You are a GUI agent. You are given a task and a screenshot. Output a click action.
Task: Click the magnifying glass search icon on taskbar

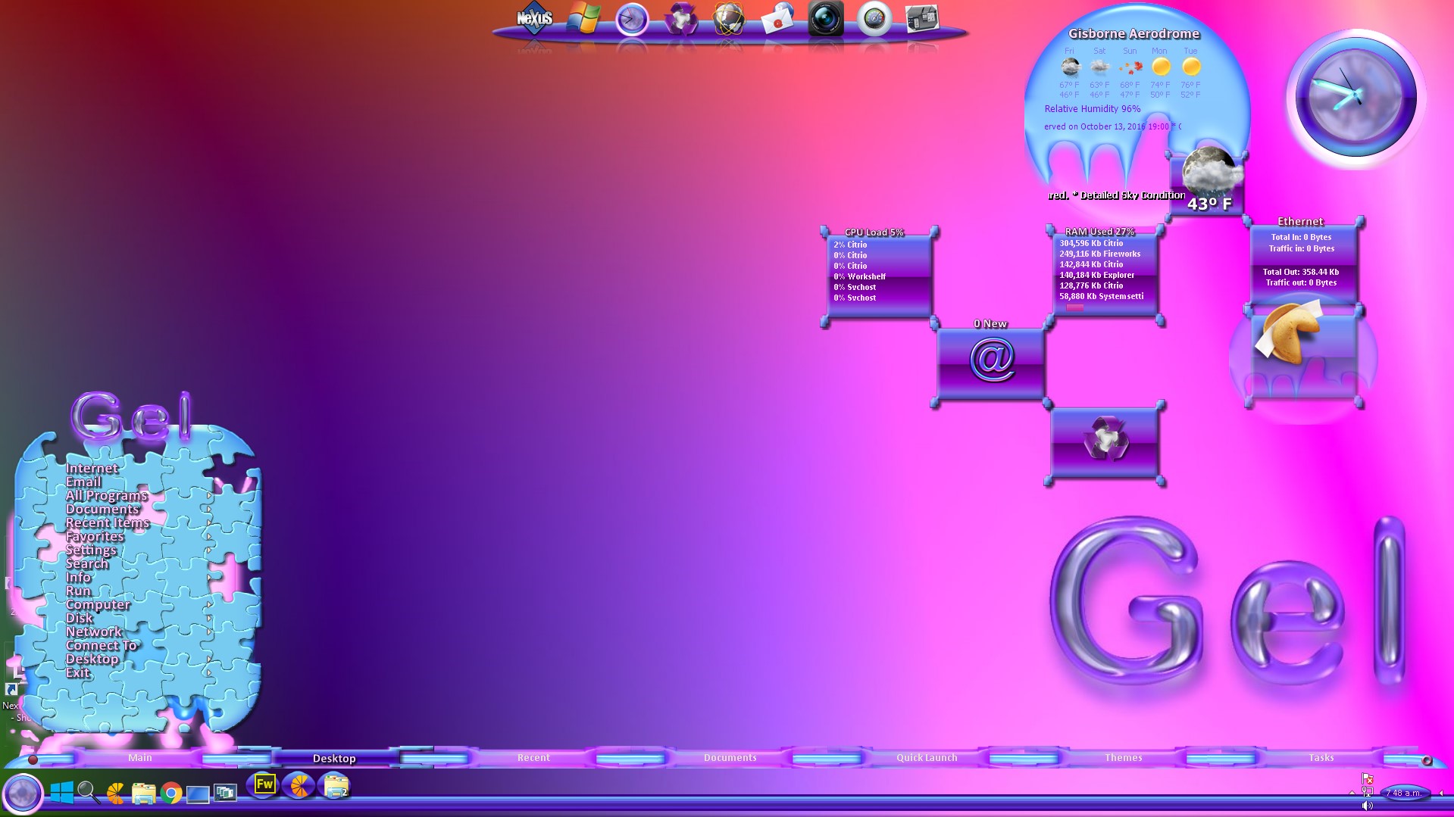[x=89, y=793]
